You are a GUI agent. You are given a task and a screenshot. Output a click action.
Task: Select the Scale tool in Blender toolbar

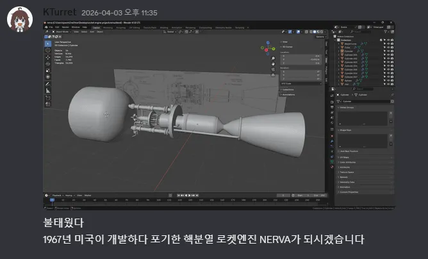pos(48,71)
